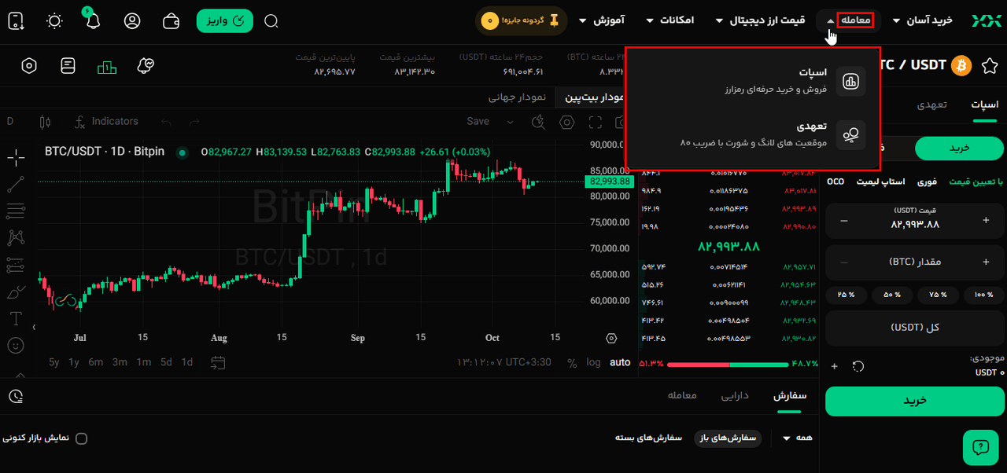Open Indicators on the chart toolbar

[106, 122]
